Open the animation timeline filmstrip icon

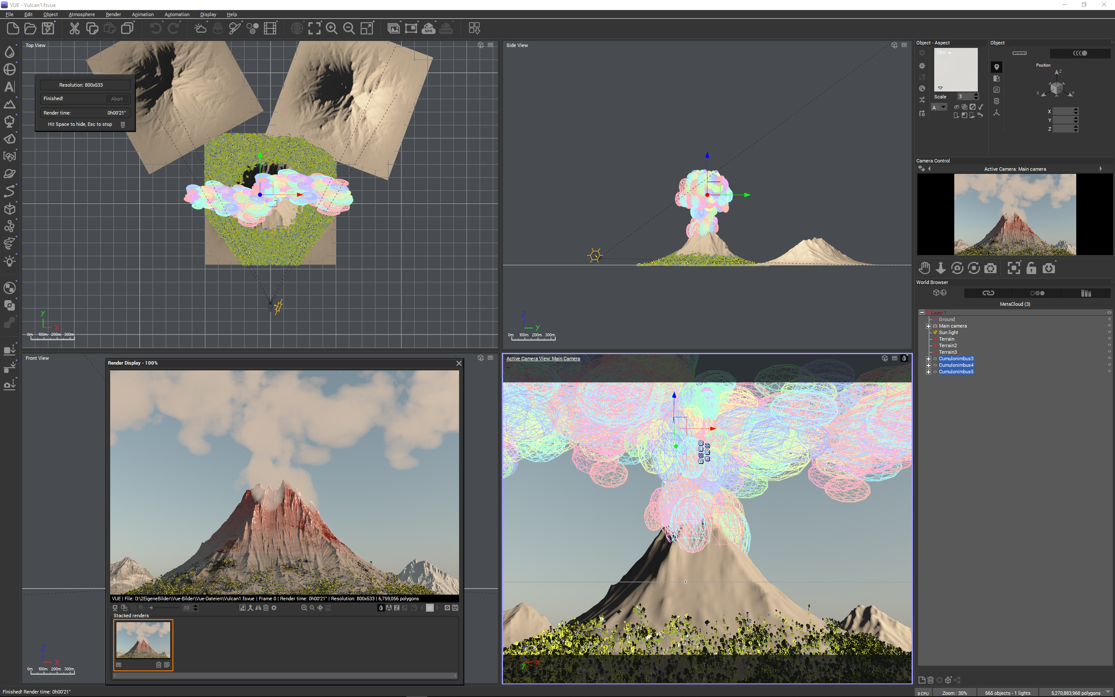[x=270, y=29]
